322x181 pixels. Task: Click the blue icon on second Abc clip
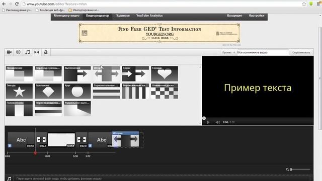click(x=90, y=145)
